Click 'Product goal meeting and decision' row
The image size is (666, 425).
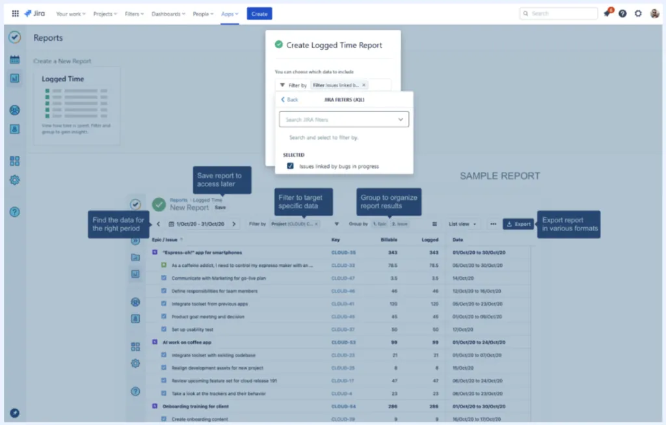(x=338, y=316)
